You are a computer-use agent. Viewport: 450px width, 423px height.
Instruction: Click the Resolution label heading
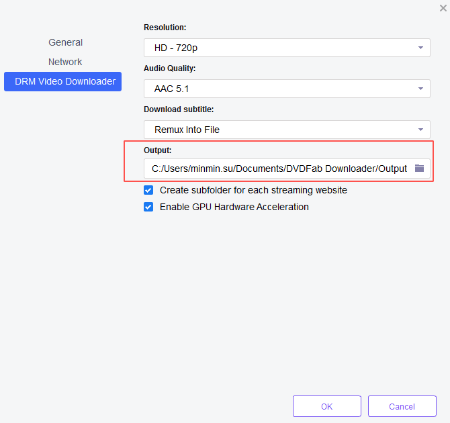click(165, 28)
